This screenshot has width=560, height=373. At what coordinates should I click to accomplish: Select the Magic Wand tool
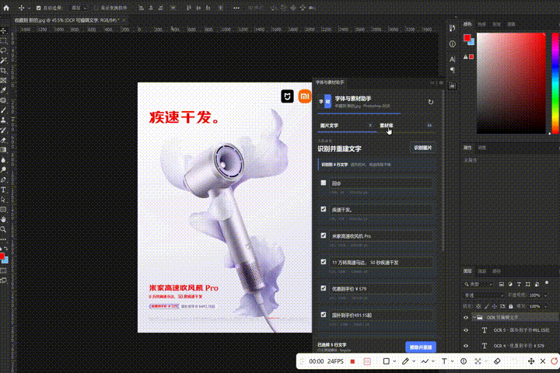coord(4,61)
